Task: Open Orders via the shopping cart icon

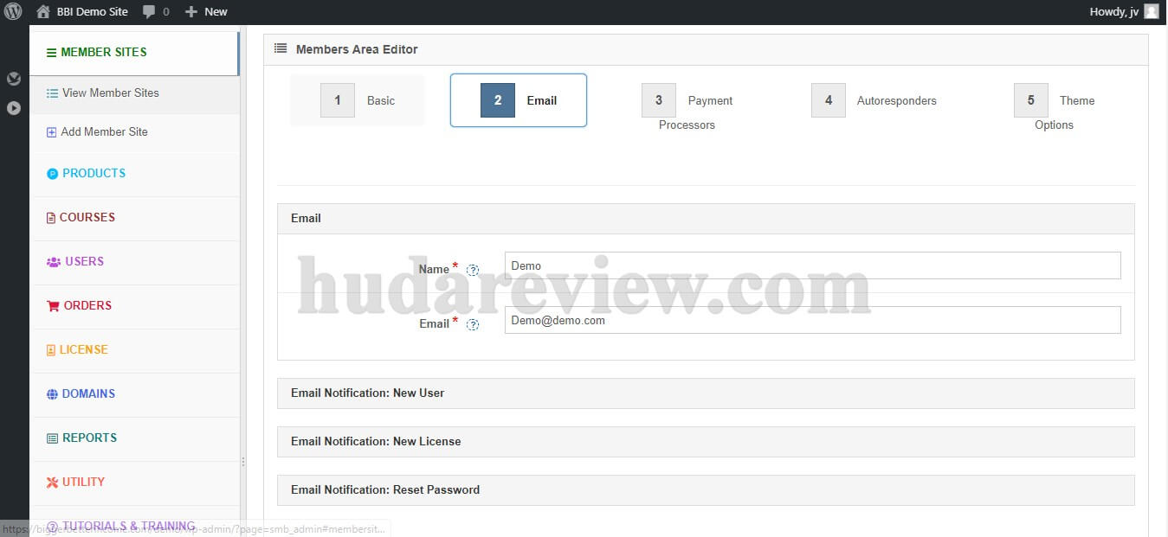Action: pos(52,305)
